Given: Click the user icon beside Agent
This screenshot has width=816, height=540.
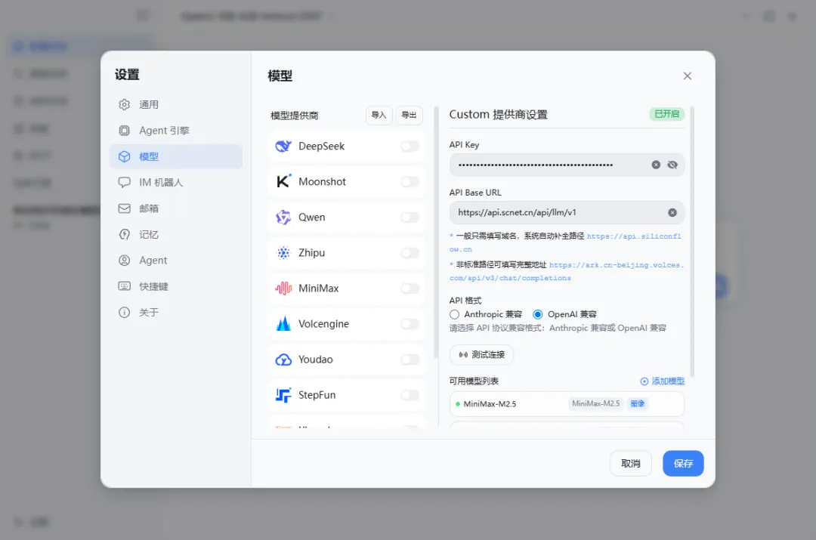Looking at the screenshot, I should 125,261.
